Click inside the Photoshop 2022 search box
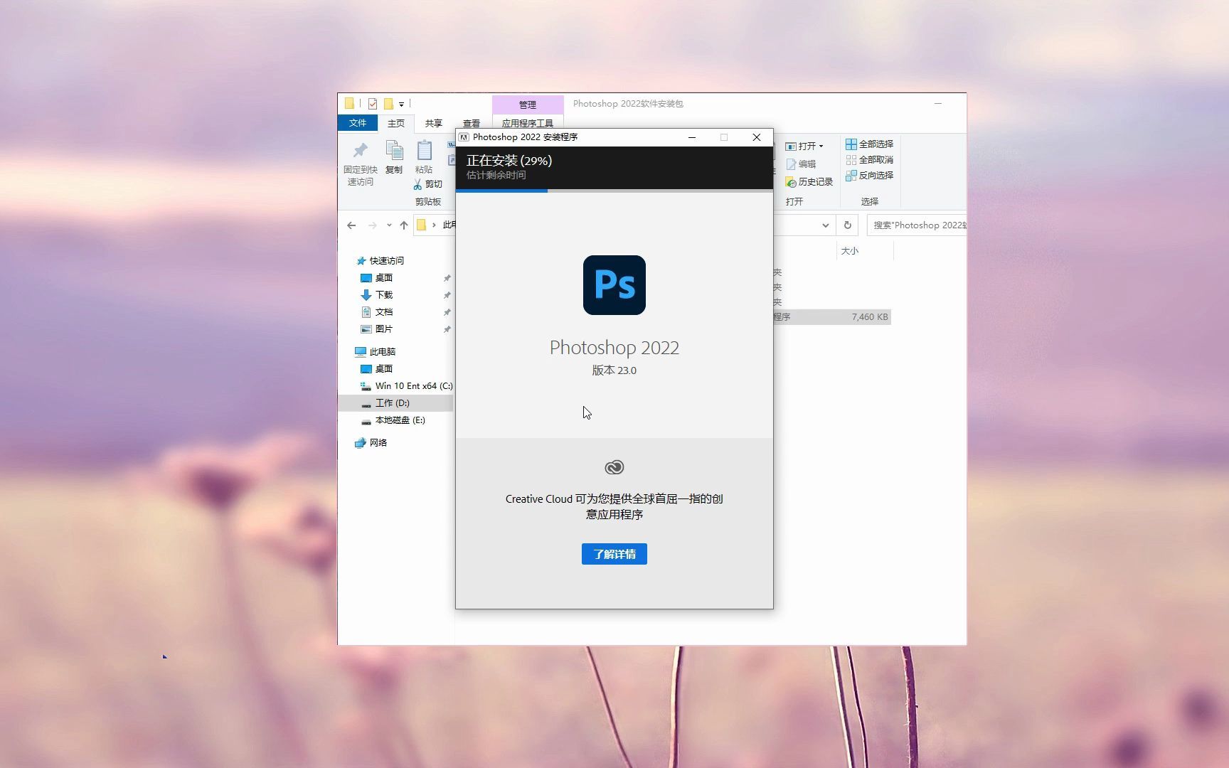This screenshot has height=768, width=1229. pyautogui.click(x=917, y=225)
